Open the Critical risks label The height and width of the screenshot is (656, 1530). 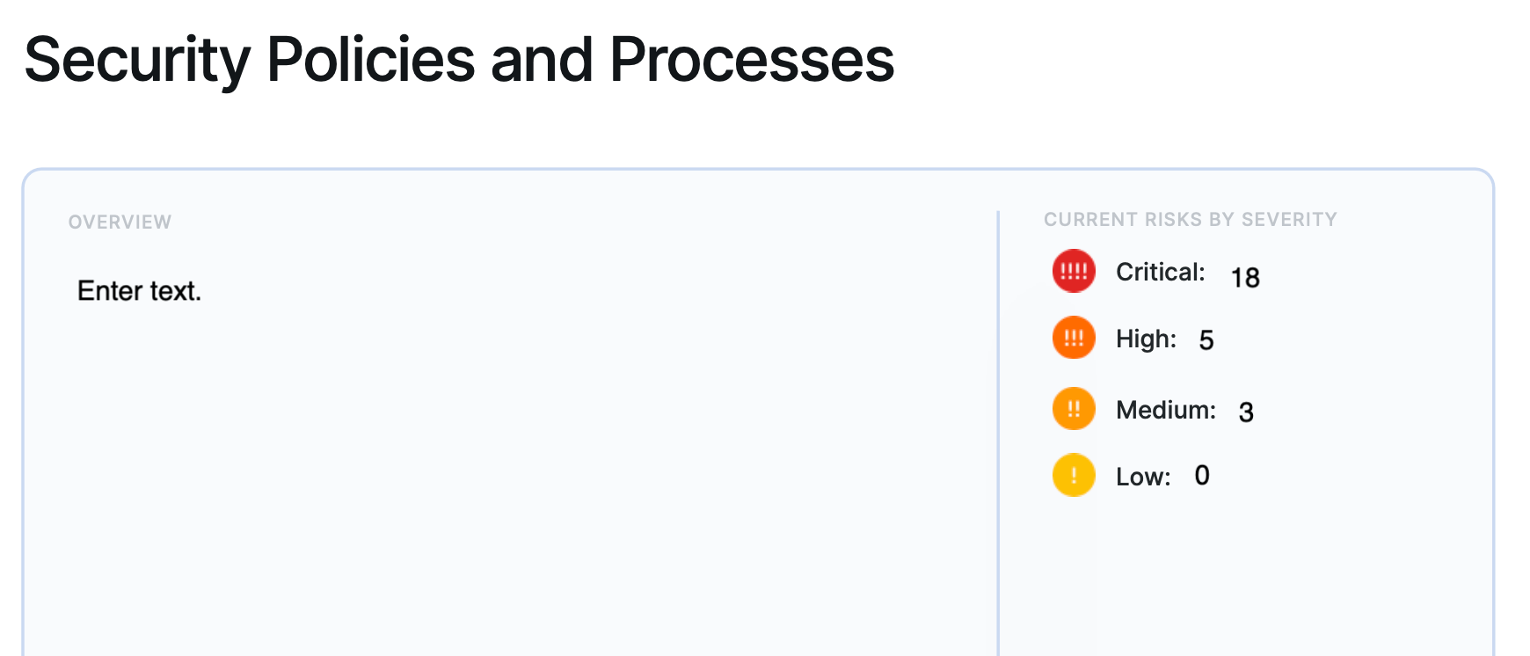click(x=1160, y=273)
